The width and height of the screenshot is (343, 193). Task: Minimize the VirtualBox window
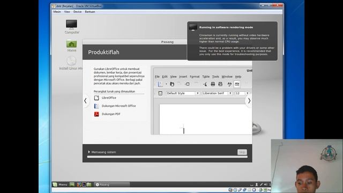(x=263, y=5)
